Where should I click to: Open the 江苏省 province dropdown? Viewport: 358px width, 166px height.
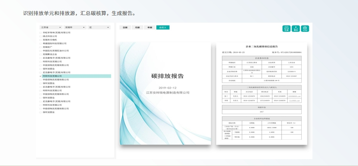click(51, 27)
